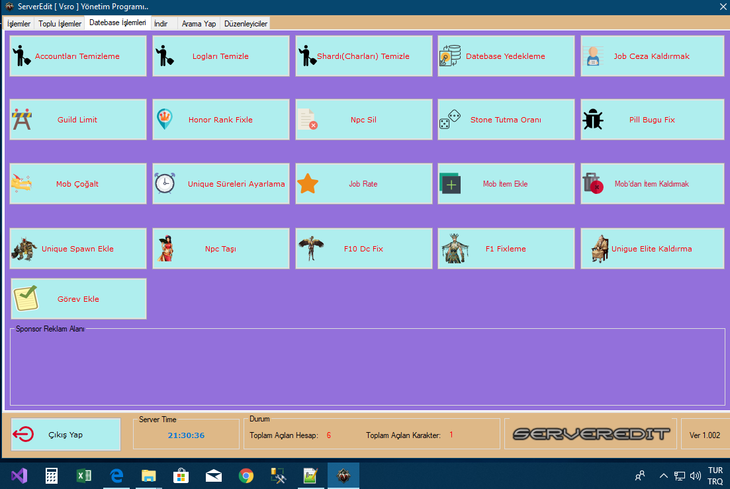Click the Shardı(Charları) Temizle sweeper icon
The height and width of the screenshot is (489, 730).
(x=307, y=56)
